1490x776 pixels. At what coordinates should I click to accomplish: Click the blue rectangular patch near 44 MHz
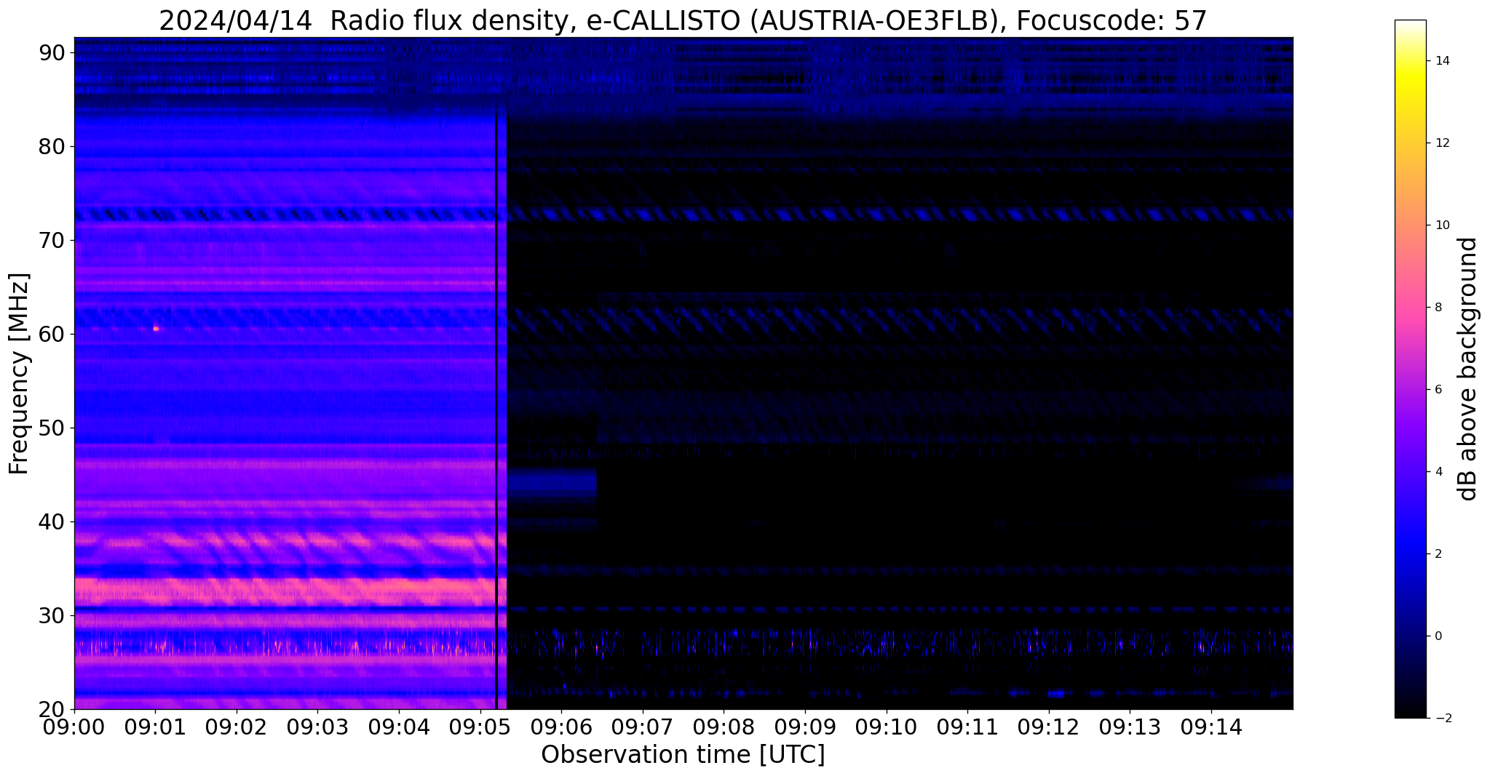tap(552, 483)
